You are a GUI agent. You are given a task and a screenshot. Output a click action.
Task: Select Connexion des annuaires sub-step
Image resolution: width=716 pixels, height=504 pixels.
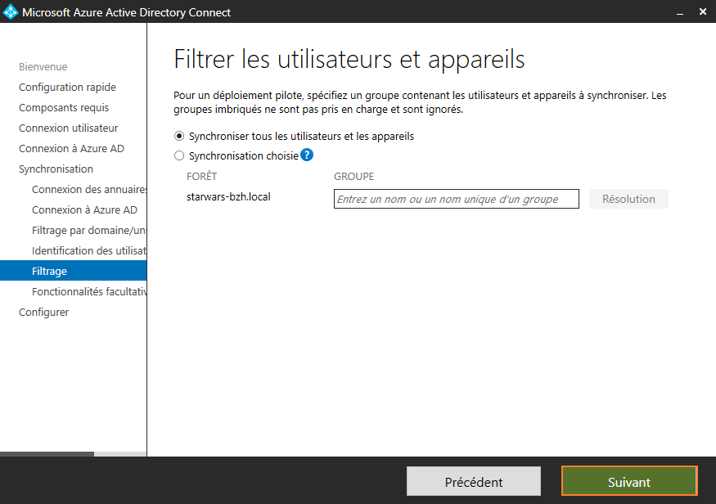click(89, 190)
